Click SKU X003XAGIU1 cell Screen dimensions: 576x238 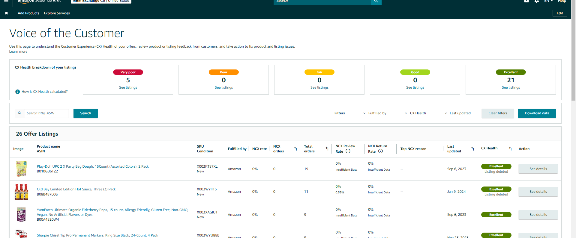(x=207, y=212)
